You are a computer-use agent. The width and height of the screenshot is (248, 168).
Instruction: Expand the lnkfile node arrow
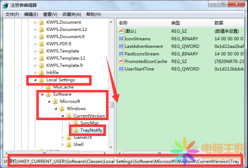(35, 73)
